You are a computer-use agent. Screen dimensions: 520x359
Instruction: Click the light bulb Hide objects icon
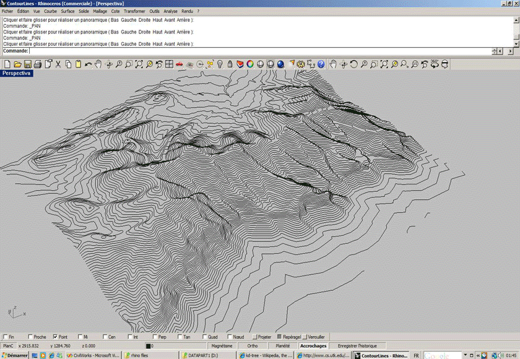click(x=219, y=64)
